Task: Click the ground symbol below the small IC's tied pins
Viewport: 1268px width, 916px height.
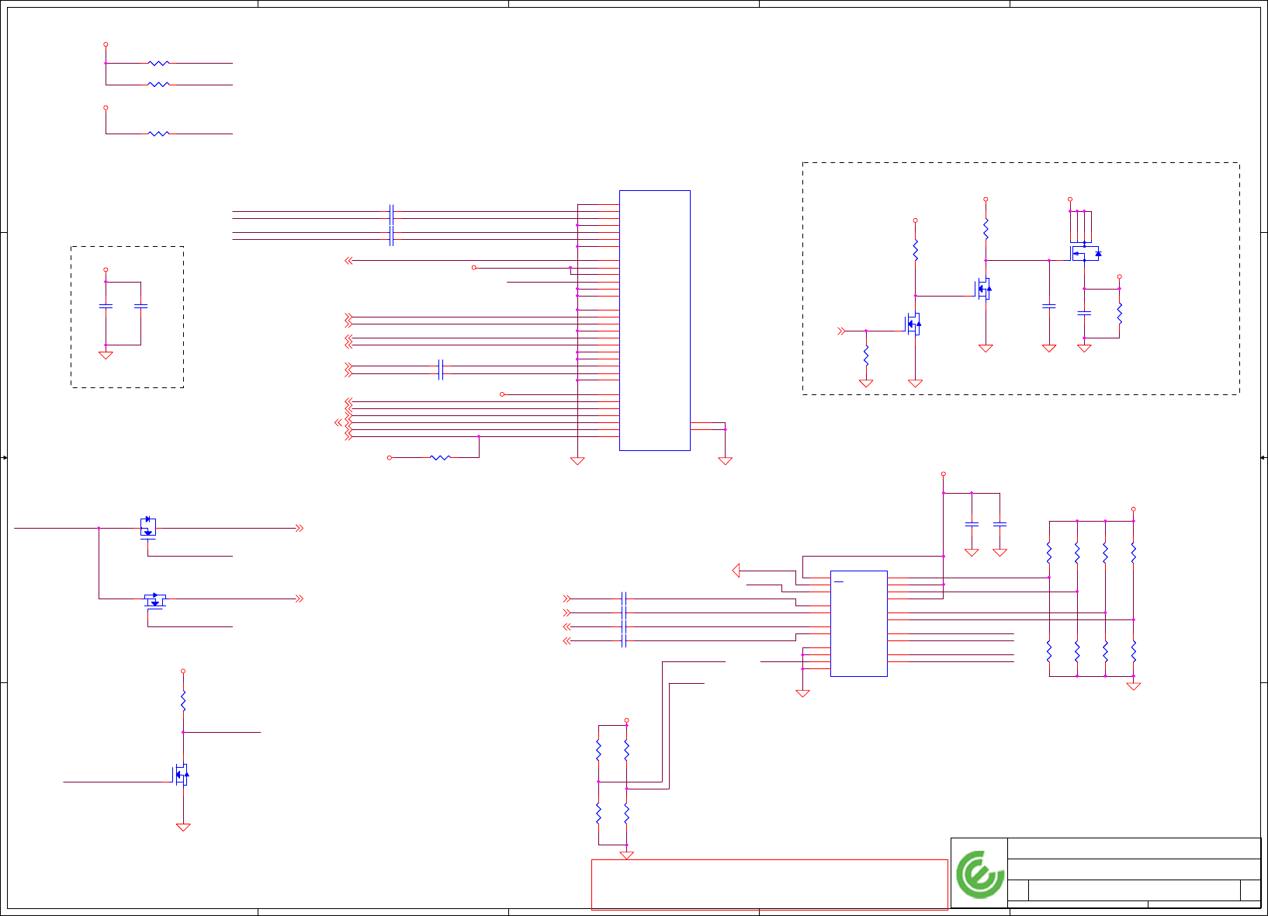Action: click(802, 693)
